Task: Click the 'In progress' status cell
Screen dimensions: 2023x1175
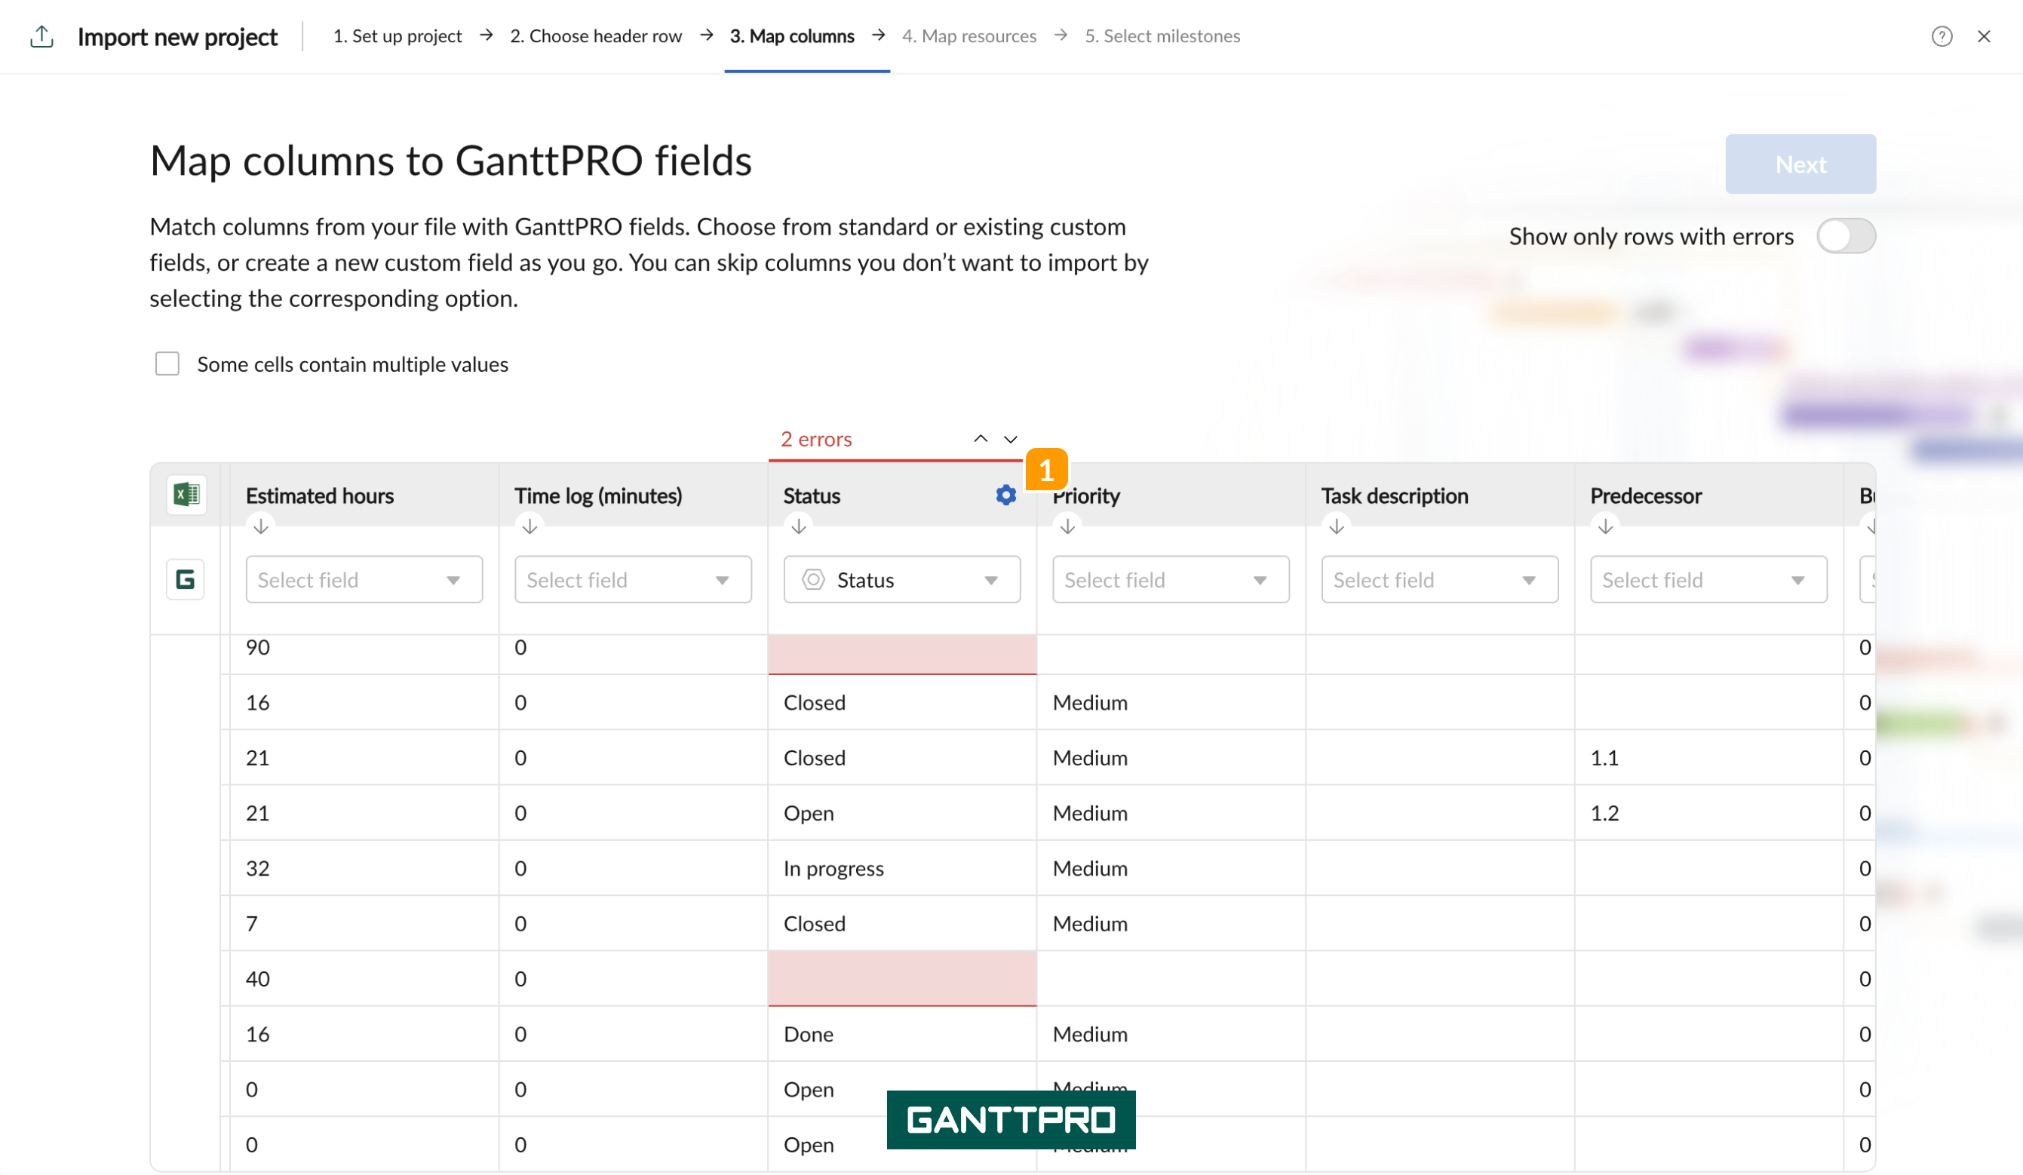Action: pyautogui.click(x=902, y=867)
